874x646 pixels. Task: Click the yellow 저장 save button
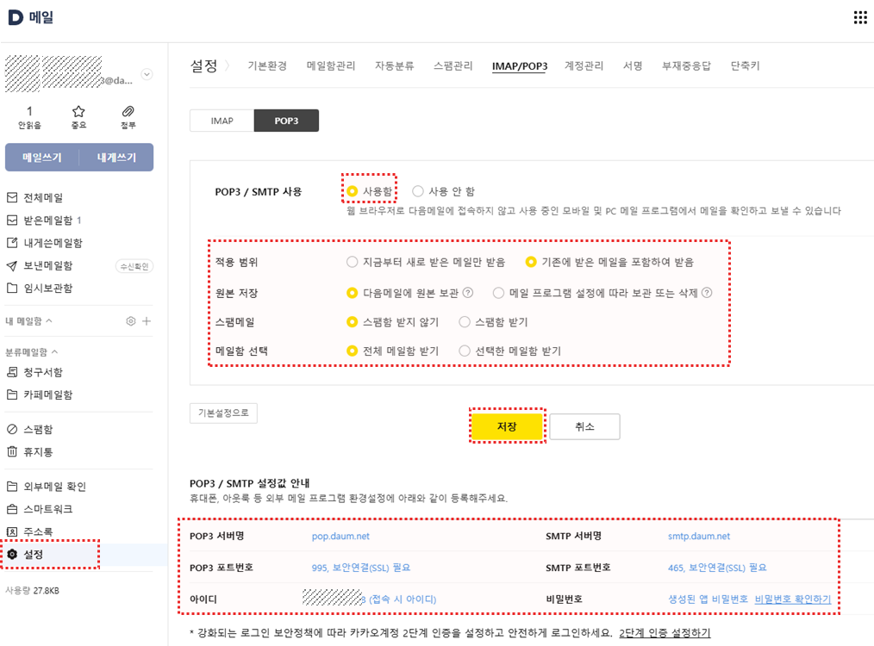click(507, 426)
